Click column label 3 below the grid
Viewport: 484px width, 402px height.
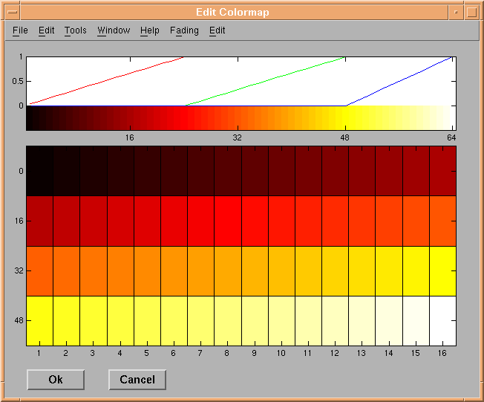click(92, 353)
